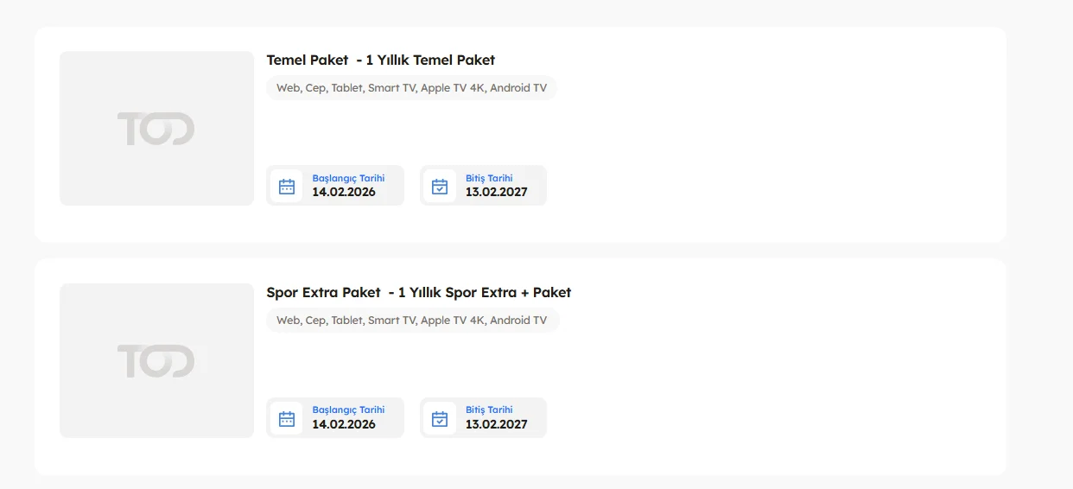Select the 13.02.2027 end date of Spor Extra Paket

tap(496, 424)
